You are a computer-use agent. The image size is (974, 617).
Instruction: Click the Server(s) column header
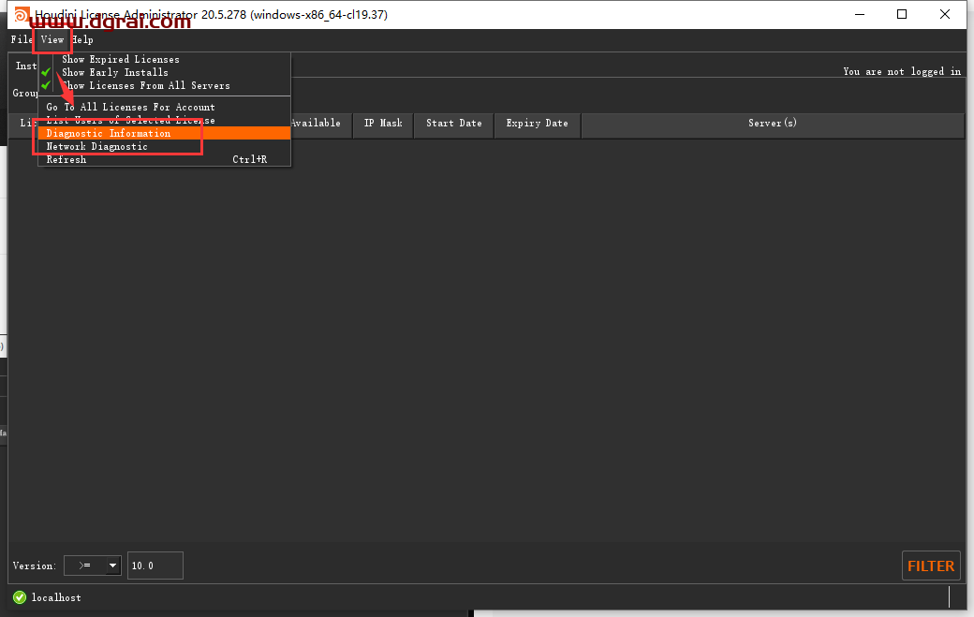773,124
